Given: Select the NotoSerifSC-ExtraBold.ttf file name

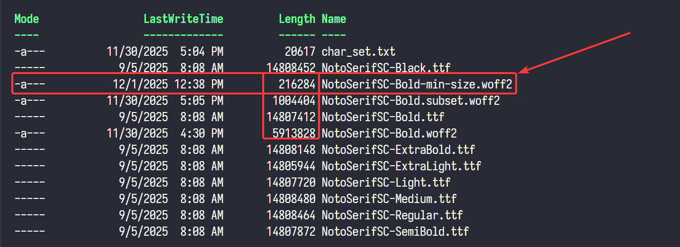Looking at the screenshot, I should click(x=398, y=150).
